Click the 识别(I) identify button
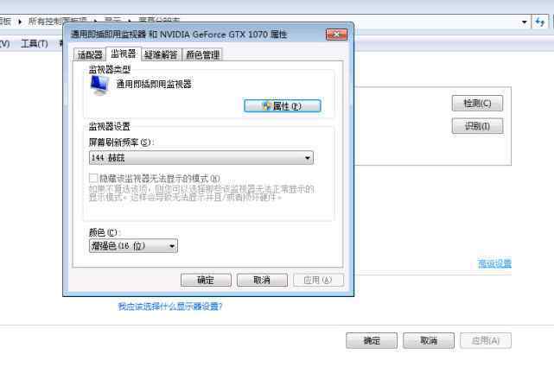This screenshot has height=373, width=554. [x=477, y=126]
